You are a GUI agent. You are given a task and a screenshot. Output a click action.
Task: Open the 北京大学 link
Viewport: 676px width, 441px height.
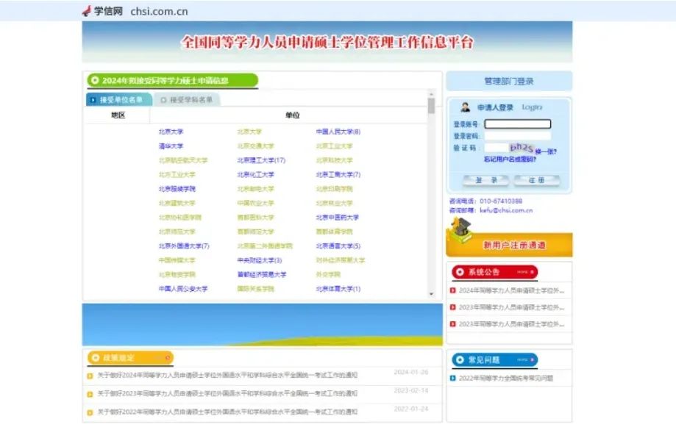171,132
